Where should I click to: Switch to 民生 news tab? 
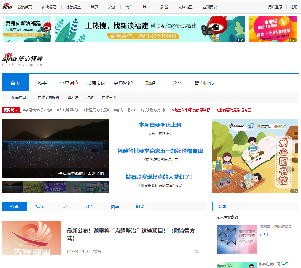[65, 207]
